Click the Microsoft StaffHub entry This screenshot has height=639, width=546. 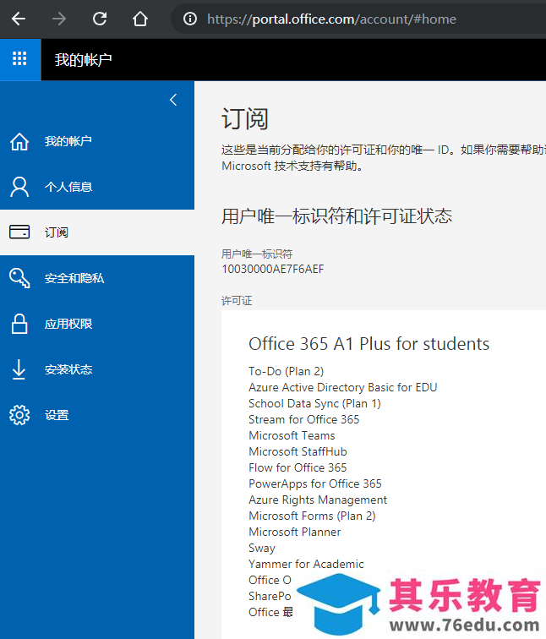pyautogui.click(x=298, y=451)
